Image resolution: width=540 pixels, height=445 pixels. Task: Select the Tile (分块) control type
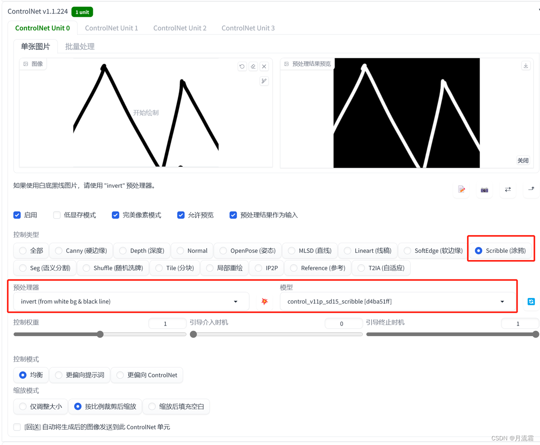[x=174, y=268]
